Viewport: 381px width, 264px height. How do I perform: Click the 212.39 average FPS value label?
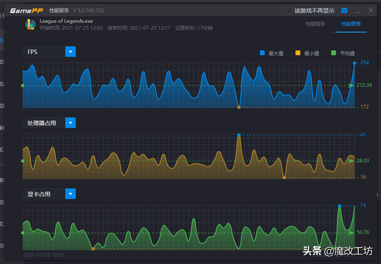364,85
